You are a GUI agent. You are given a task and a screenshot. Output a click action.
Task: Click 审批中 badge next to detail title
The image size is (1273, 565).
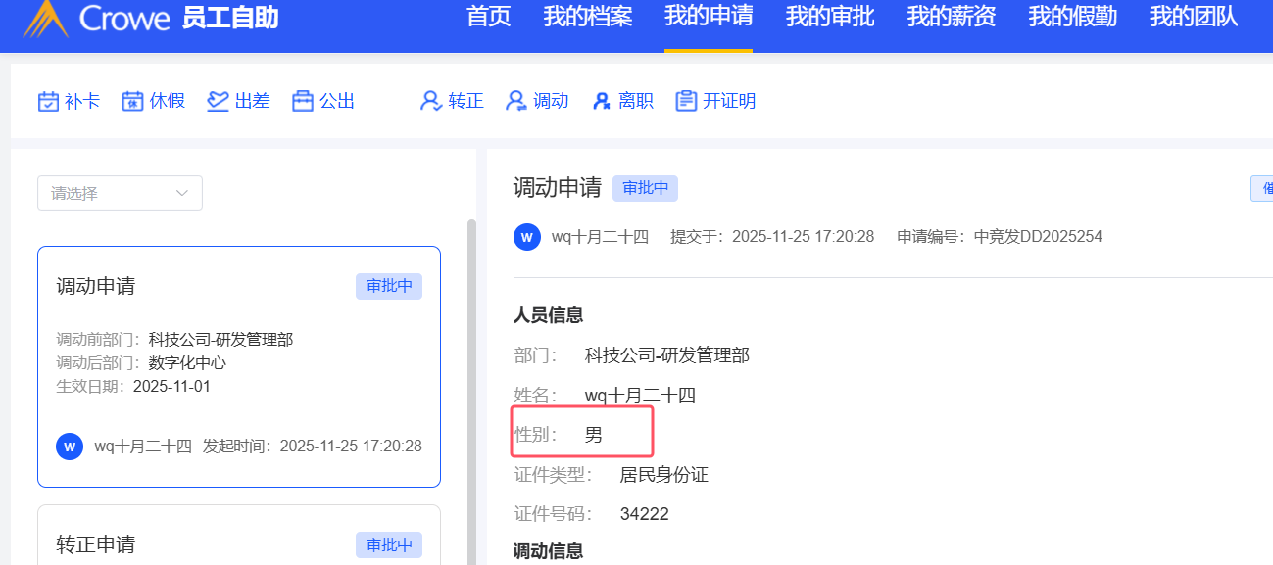coord(645,188)
